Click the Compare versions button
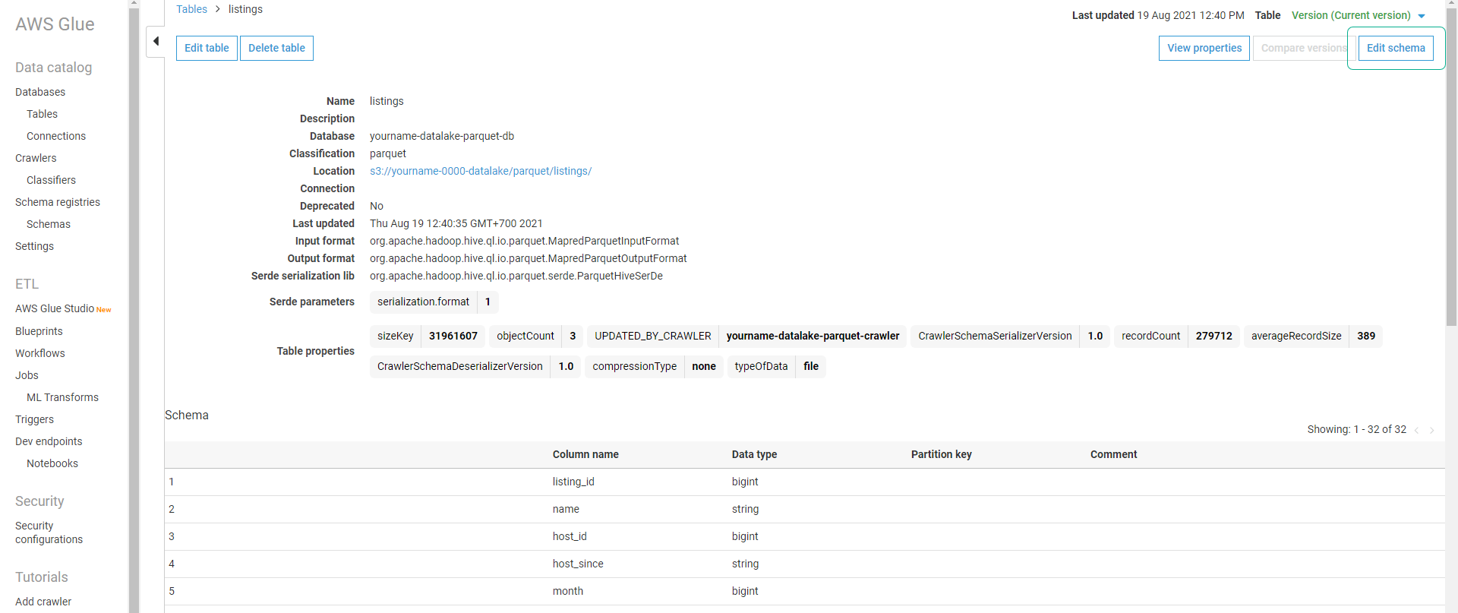Screen dimensions: 1458x613 [1304, 48]
